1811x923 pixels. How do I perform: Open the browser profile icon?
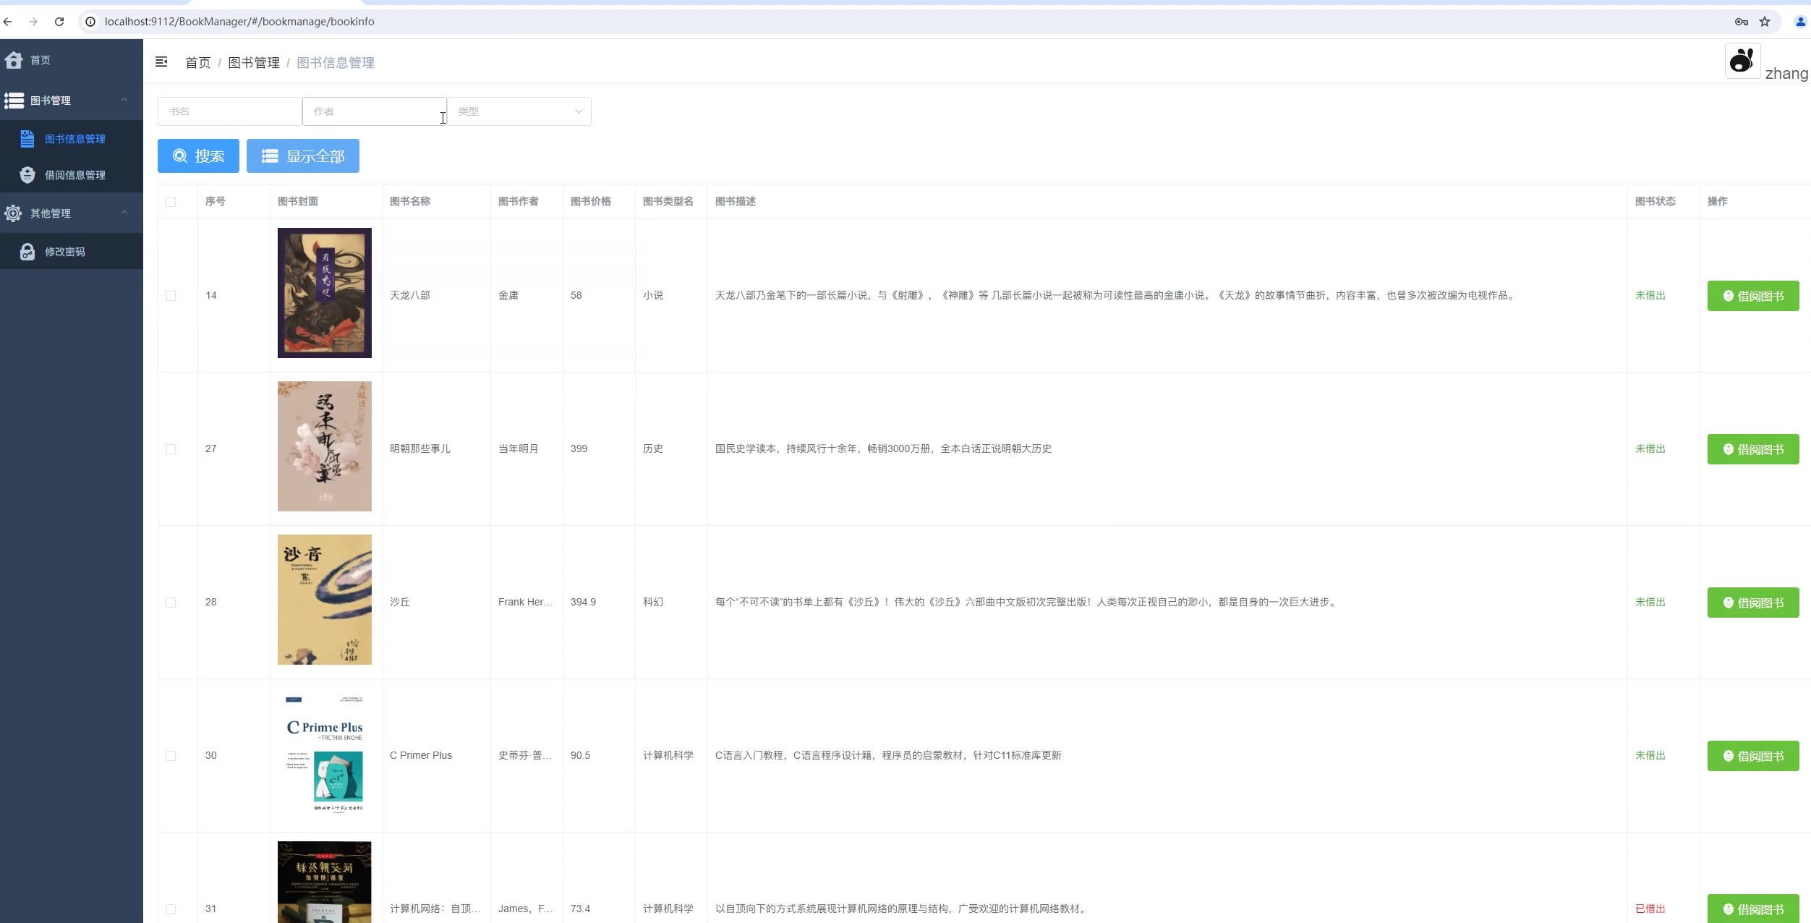tap(1800, 22)
